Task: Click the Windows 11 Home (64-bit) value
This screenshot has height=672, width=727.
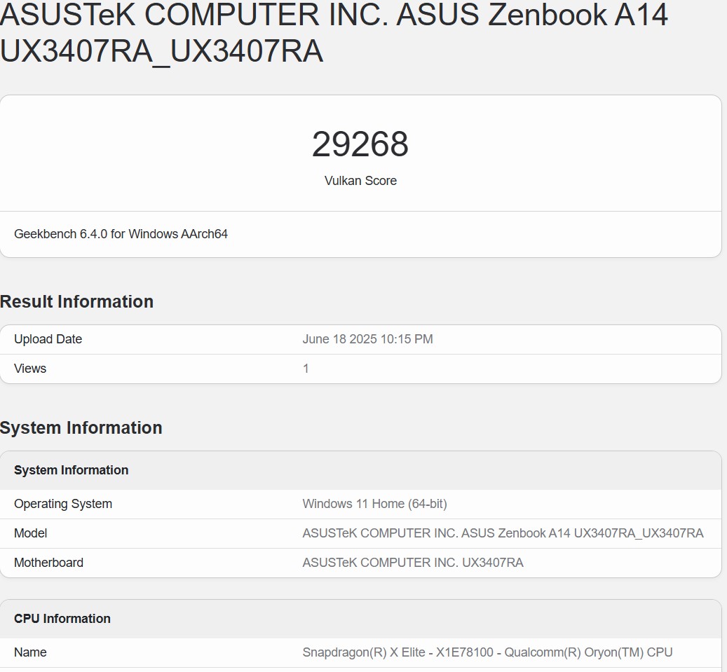Action: pos(374,504)
